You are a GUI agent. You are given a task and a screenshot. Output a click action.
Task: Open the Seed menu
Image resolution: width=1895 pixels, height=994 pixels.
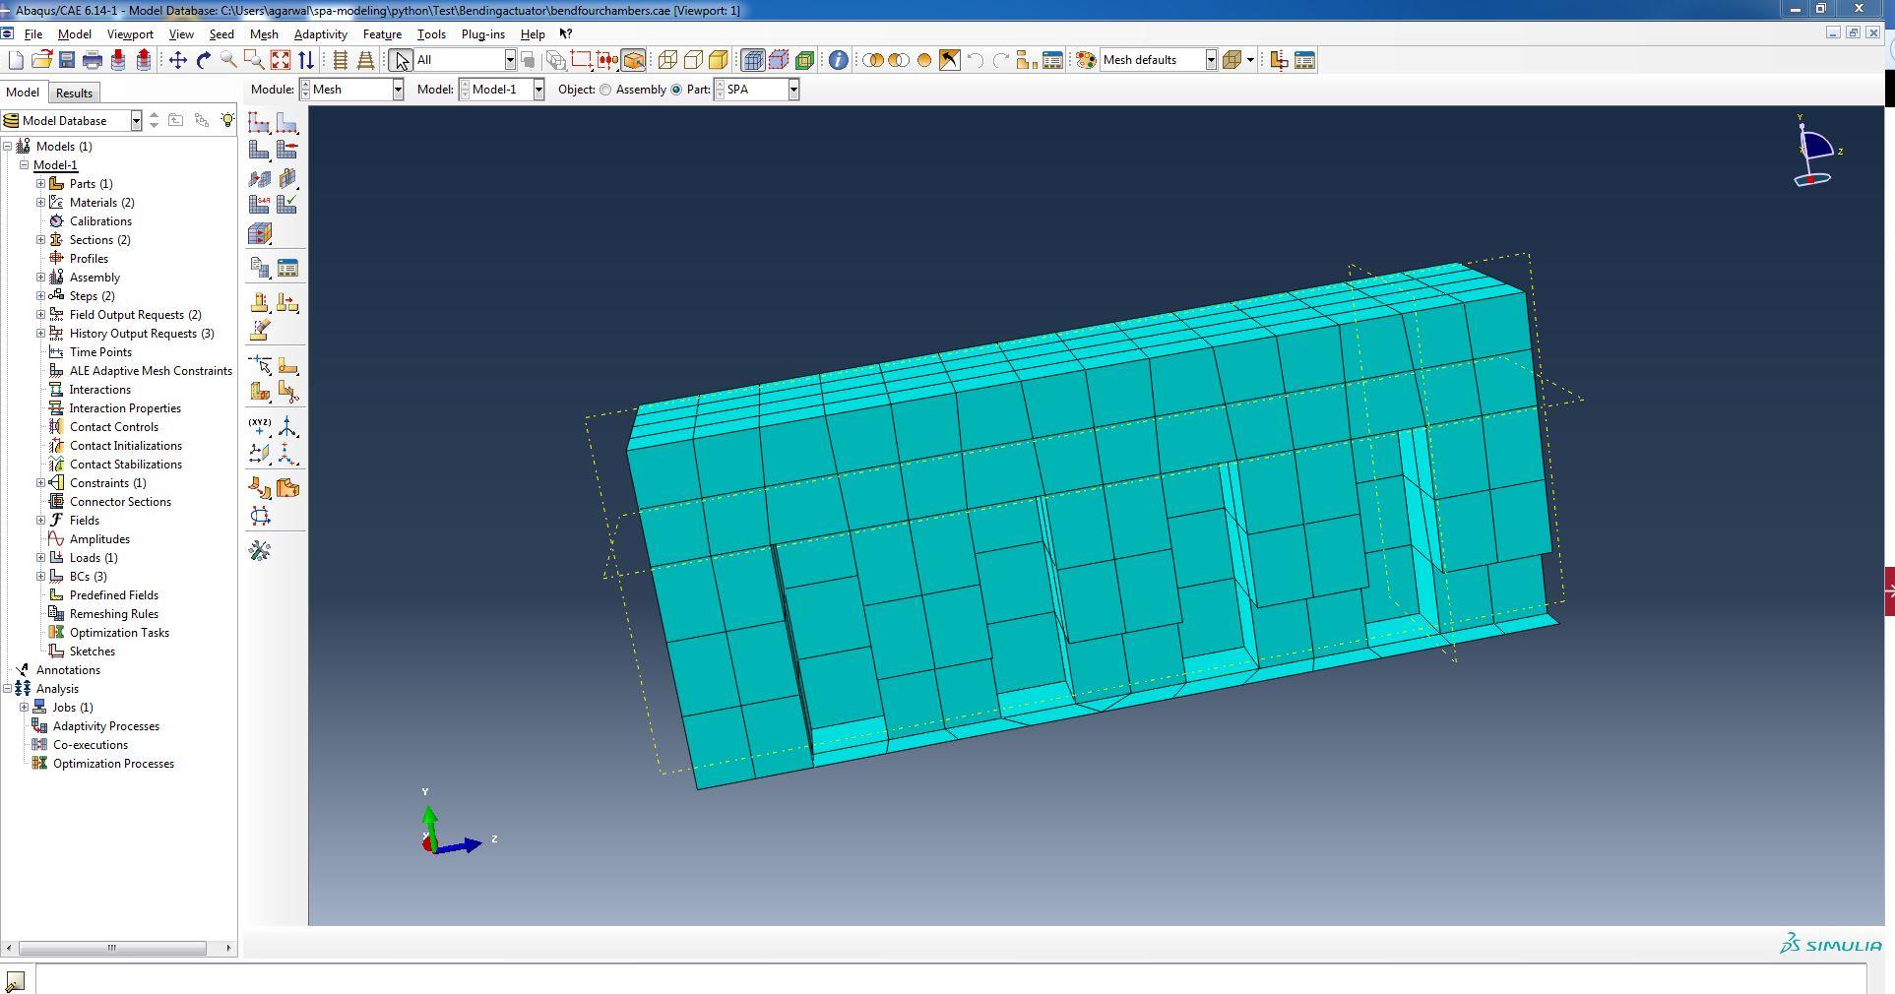coord(221,34)
